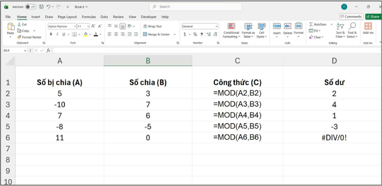
Task: Open Conditional Formatting menu
Action: click(231, 30)
